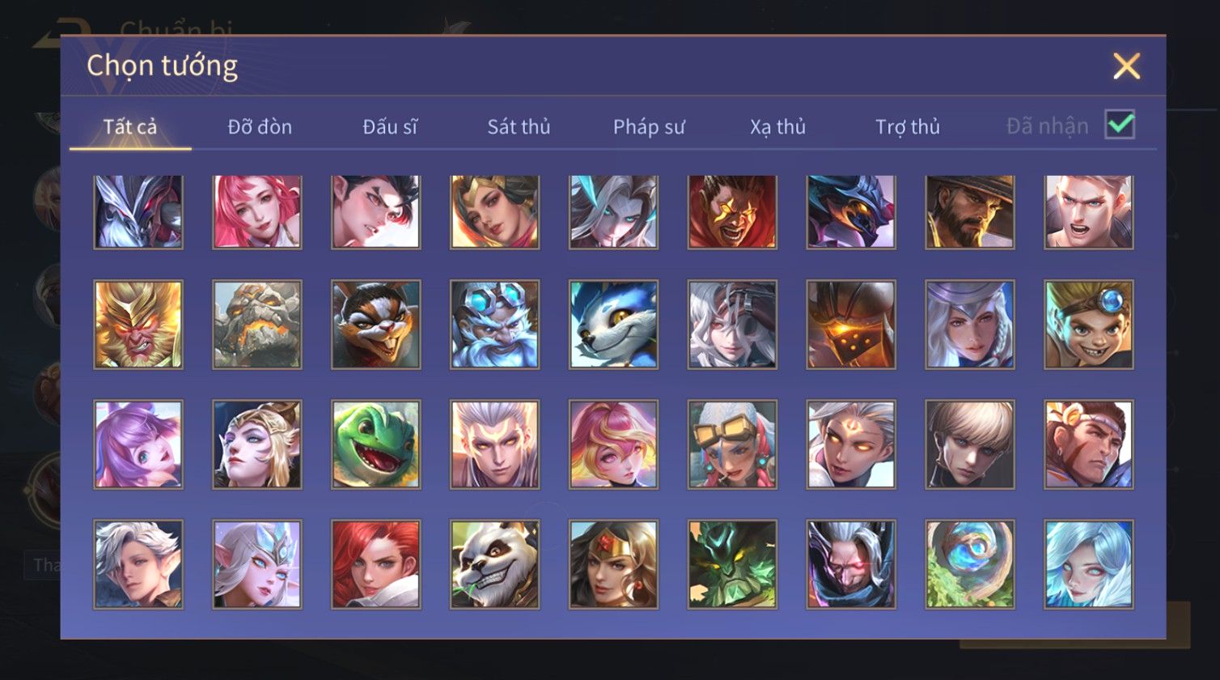Switch to the Trợ thủ tab
This screenshot has height=680, width=1220.
pos(908,127)
